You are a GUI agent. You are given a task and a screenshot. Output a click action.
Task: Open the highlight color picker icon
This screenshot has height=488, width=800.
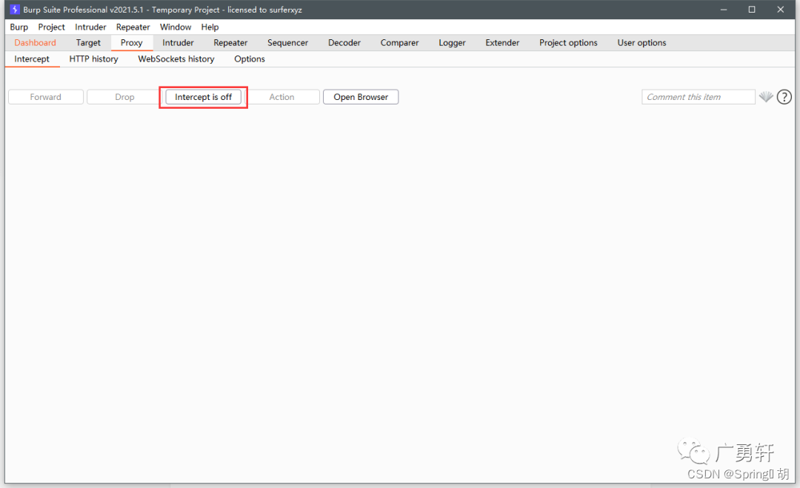tap(765, 96)
